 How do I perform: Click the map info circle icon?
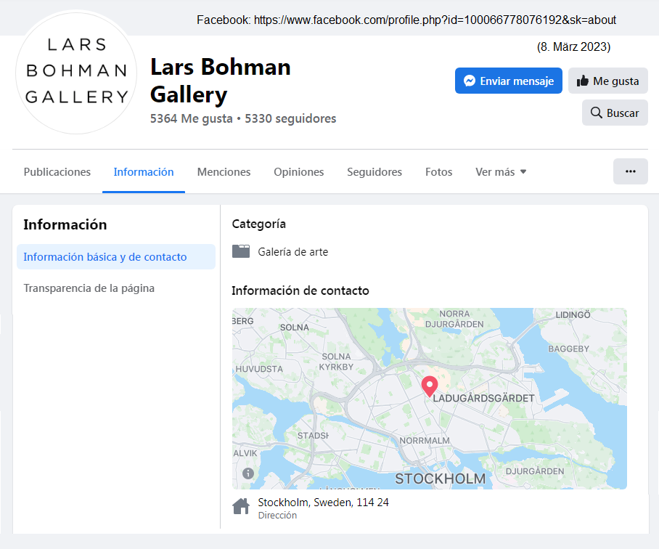point(248,473)
